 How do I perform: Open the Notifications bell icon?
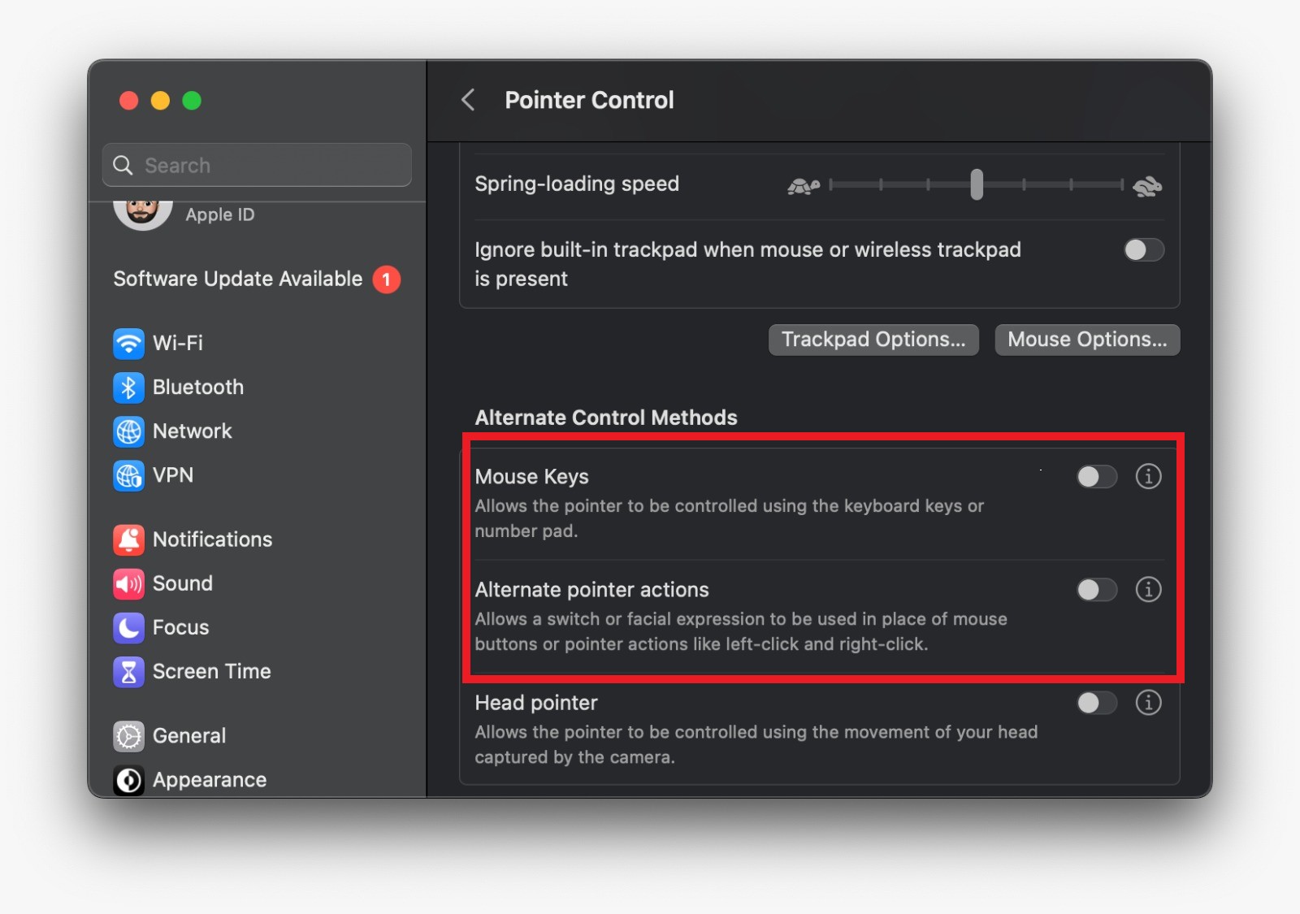[x=128, y=539]
